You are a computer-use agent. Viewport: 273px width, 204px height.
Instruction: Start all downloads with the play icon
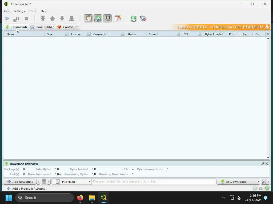coord(7,19)
